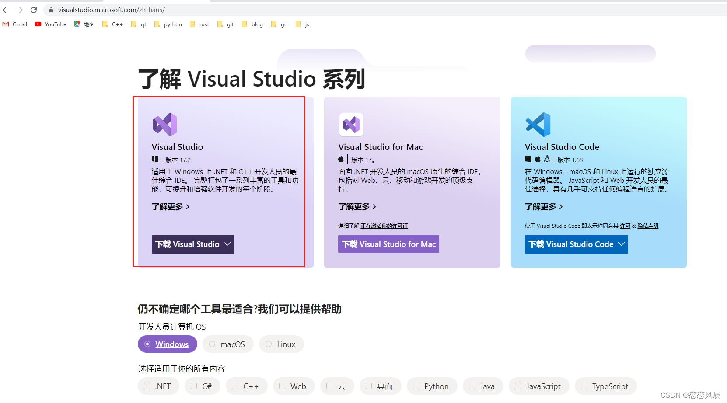The width and height of the screenshot is (727, 403).
Task: Click the Visual Studio for Mac logo
Action: coord(351,125)
